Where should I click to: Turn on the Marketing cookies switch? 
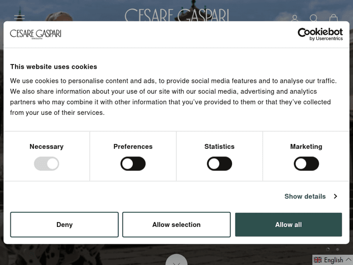click(306, 164)
